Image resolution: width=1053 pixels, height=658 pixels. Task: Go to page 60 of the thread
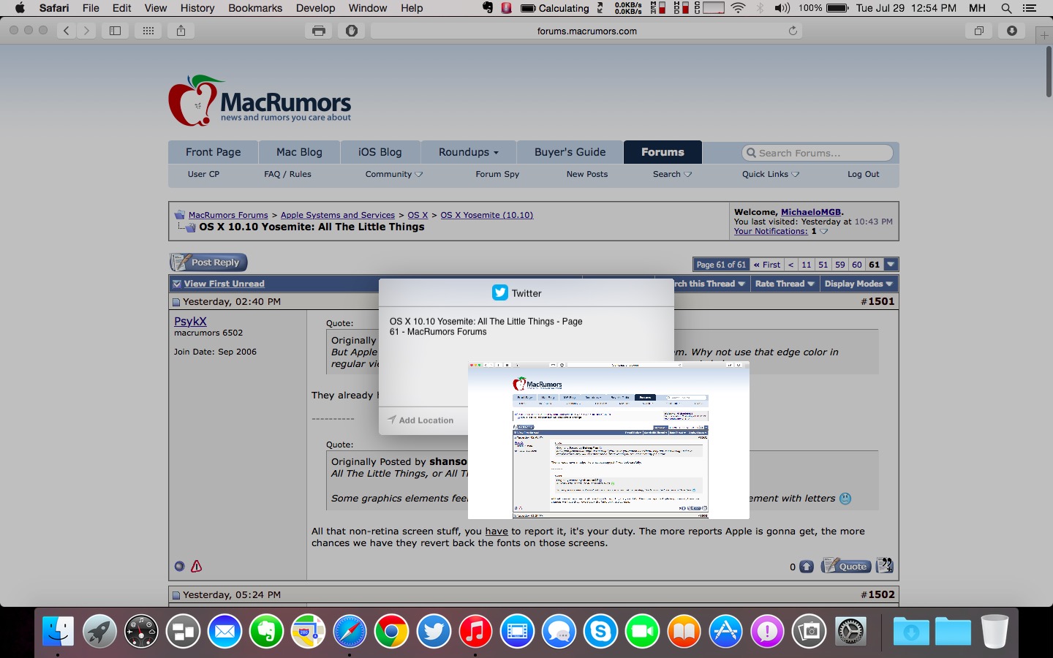click(857, 265)
